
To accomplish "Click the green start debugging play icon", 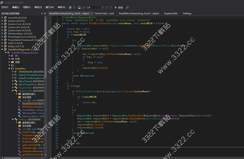I will coord(116,7).
